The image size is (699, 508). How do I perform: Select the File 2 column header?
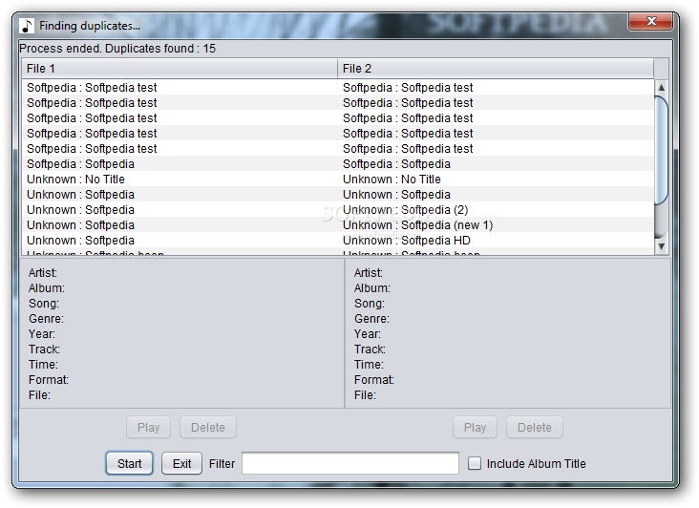tap(496, 69)
